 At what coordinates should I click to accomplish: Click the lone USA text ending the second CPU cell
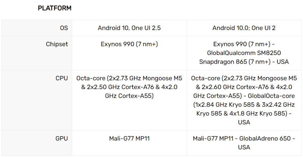pyautogui.click(x=244, y=122)
